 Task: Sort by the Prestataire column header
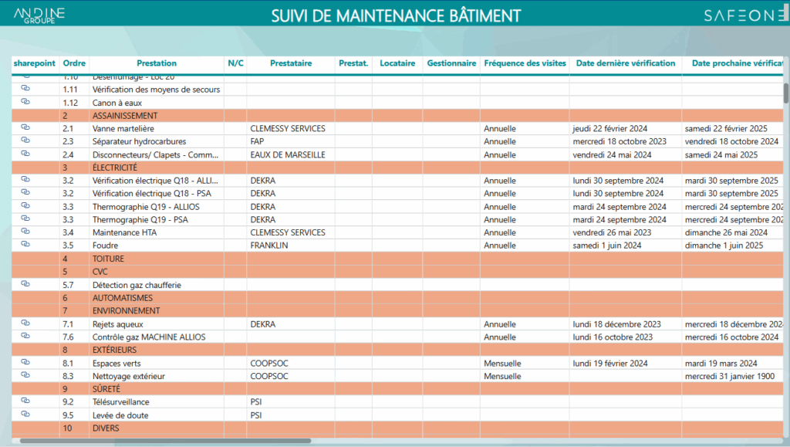point(291,63)
